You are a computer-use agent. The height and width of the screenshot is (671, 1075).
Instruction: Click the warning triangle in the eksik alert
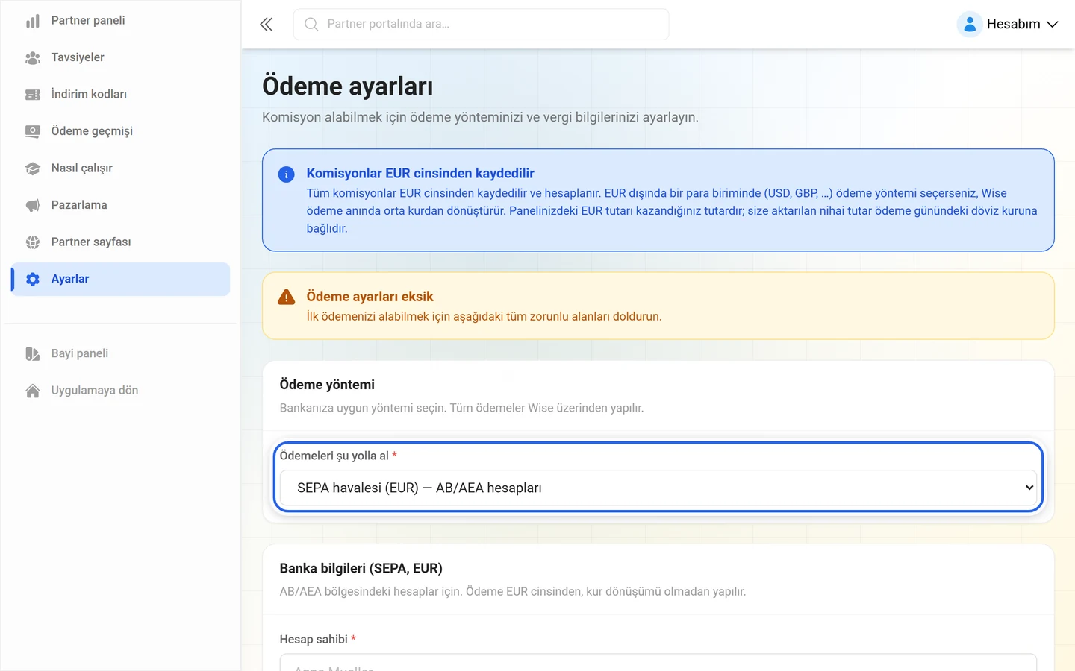[x=286, y=297]
